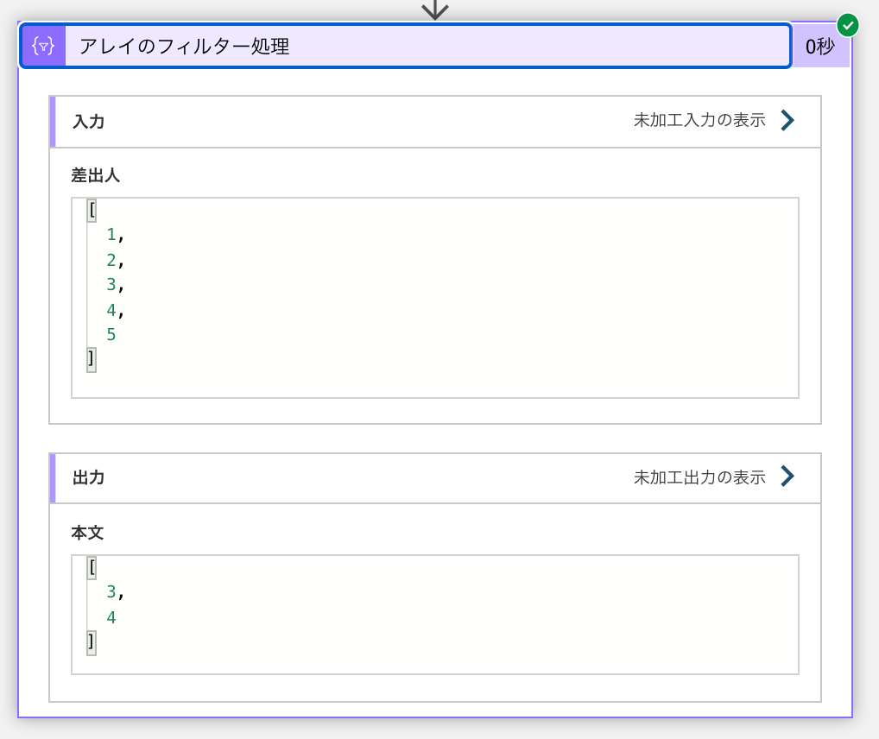
Task: Click the 差出人 field label
Action: [x=96, y=175]
